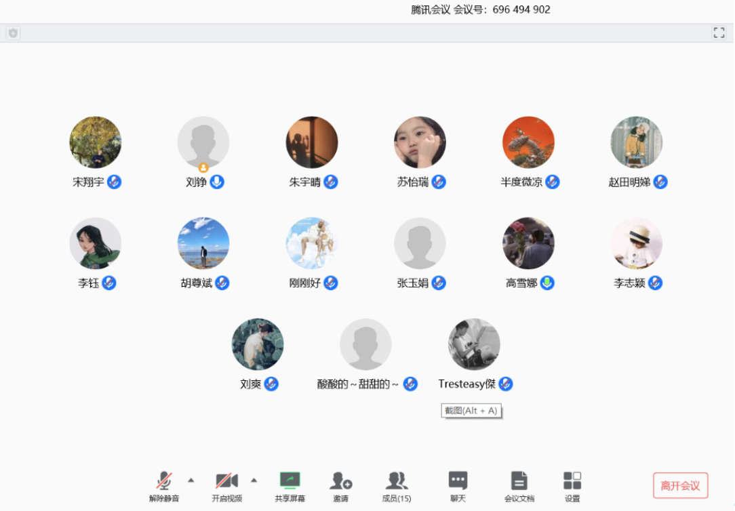735x511 pixels.
Task: Click muted mic icon next to 宋翔宇
Action: 115,182
